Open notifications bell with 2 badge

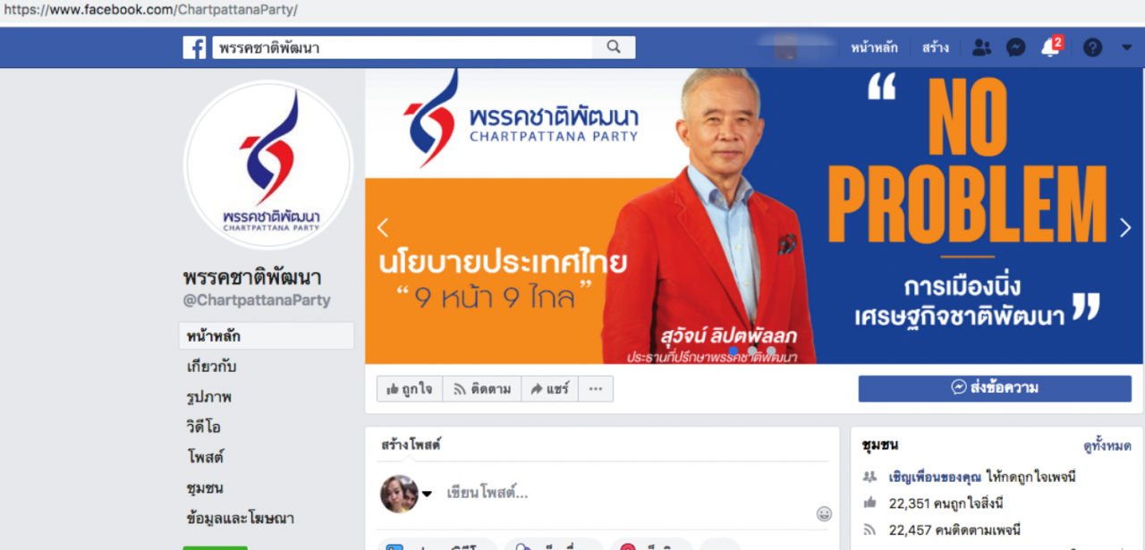[1051, 47]
